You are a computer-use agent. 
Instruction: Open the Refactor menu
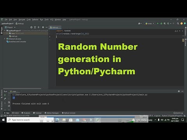pyautogui.click(x=35, y=19)
